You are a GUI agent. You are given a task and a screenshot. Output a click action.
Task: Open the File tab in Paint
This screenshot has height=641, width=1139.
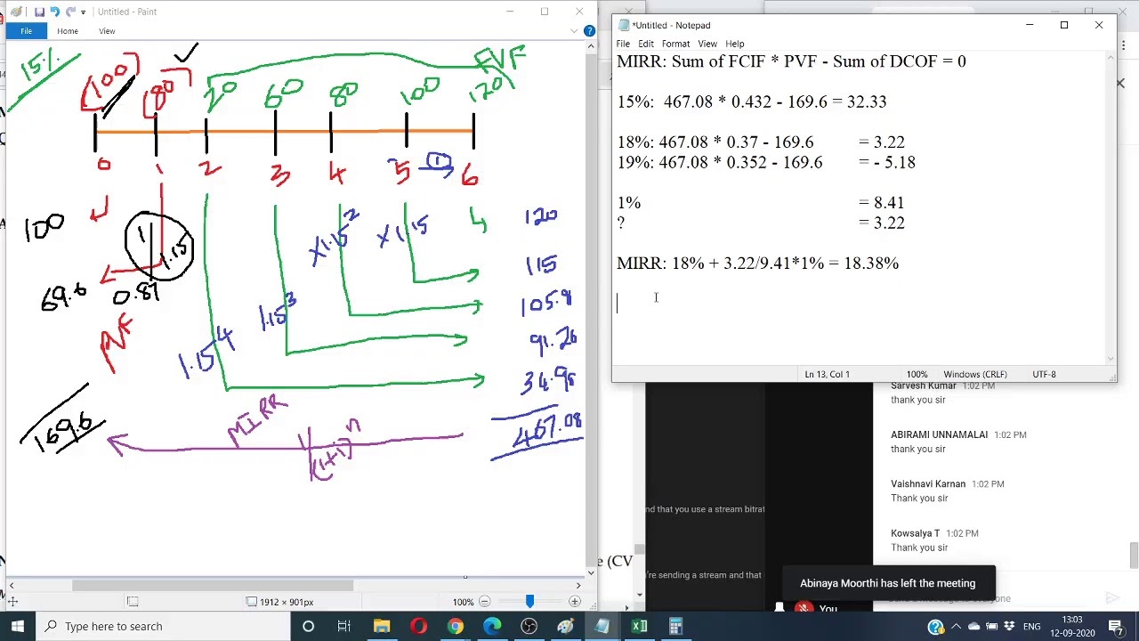26,31
